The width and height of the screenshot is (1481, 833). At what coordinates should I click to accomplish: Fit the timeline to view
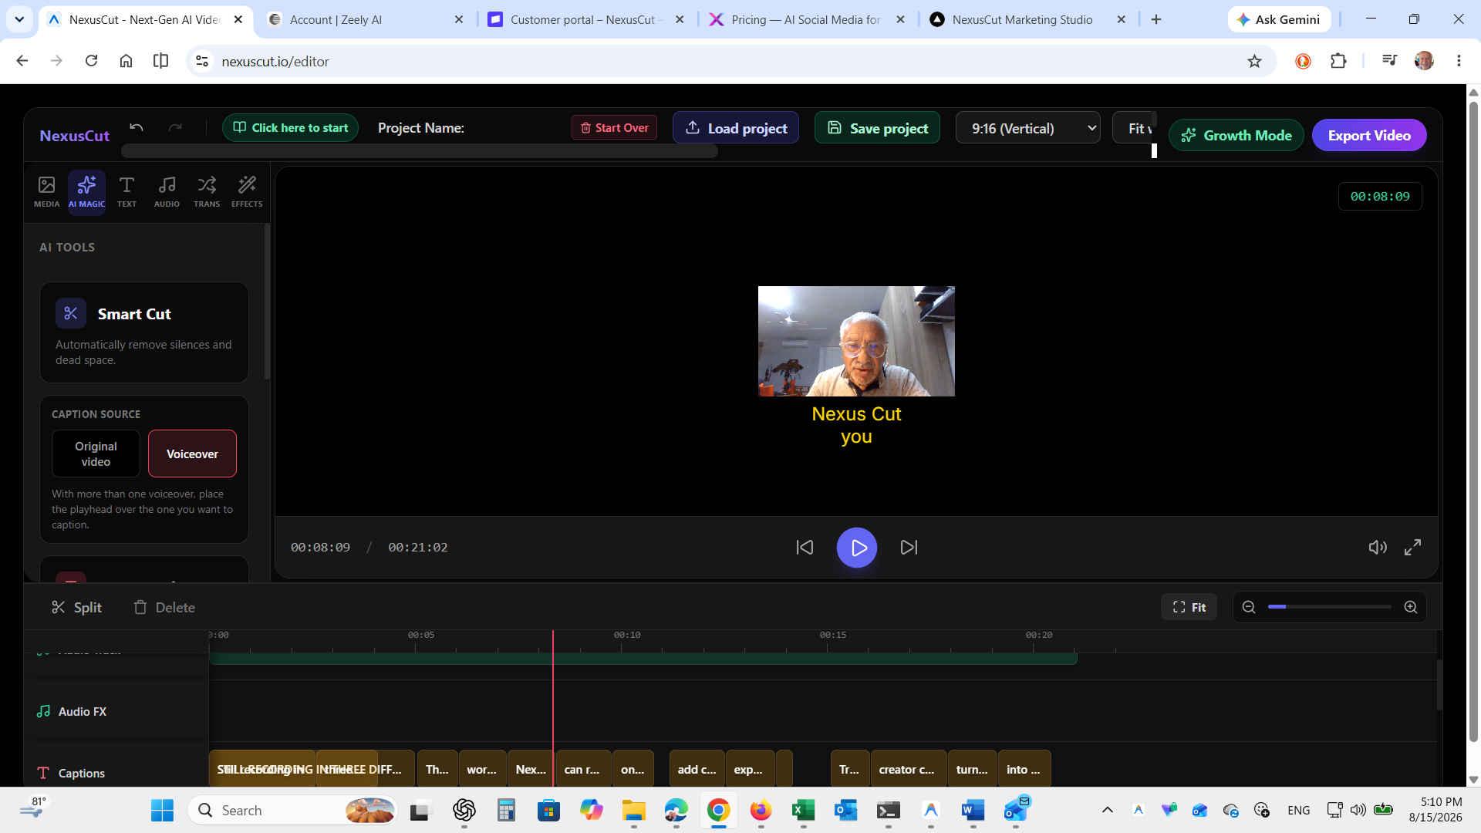tap(1189, 607)
